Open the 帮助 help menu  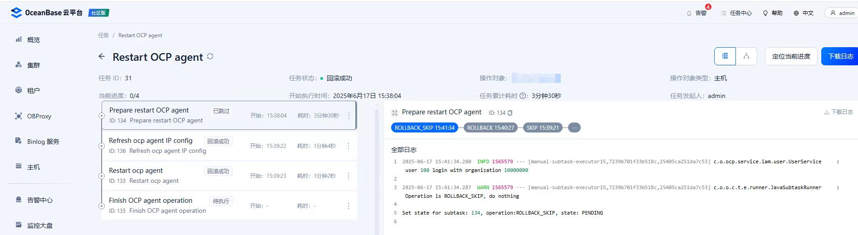pyautogui.click(x=772, y=13)
